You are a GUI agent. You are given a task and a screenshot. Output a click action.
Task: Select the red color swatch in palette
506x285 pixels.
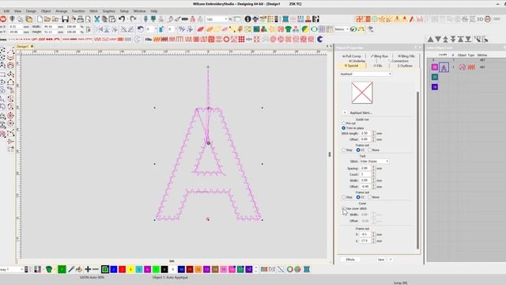click(x=122, y=269)
